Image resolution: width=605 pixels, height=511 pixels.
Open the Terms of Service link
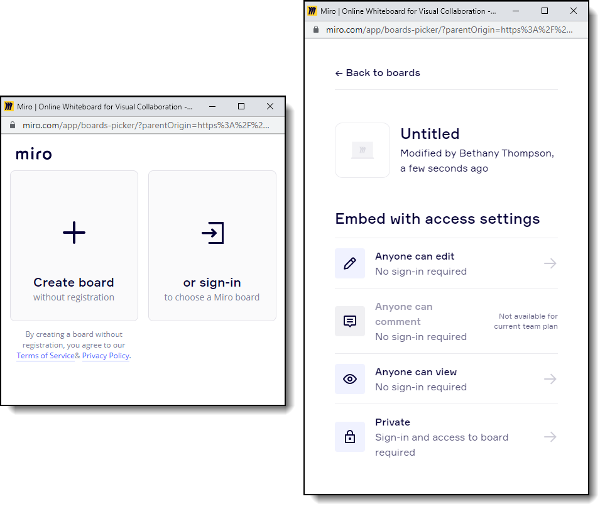[45, 356]
